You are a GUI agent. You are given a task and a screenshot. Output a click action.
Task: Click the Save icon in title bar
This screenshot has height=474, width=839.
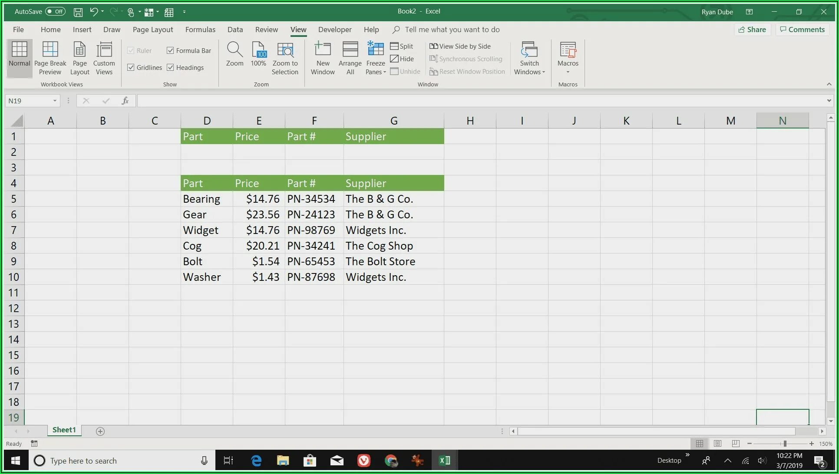pos(78,12)
